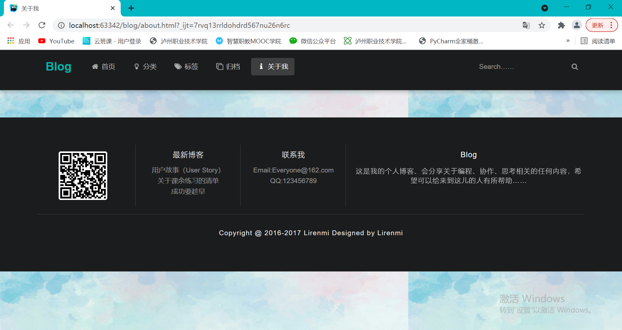Select the 分类 category pin icon
The width and height of the screenshot is (622, 330).
click(x=136, y=66)
